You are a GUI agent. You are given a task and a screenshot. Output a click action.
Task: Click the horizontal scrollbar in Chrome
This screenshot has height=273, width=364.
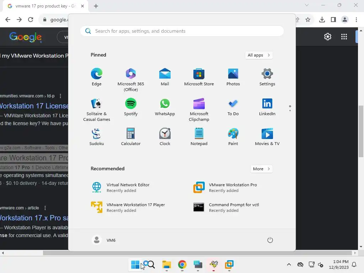pos(197,253)
